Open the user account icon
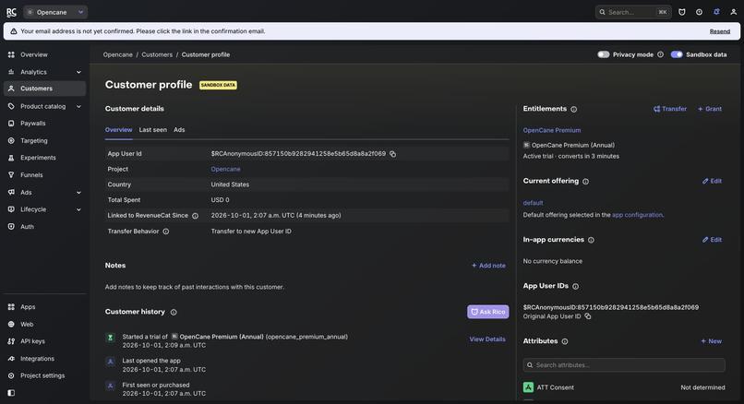 pyautogui.click(x=734, y=12)
